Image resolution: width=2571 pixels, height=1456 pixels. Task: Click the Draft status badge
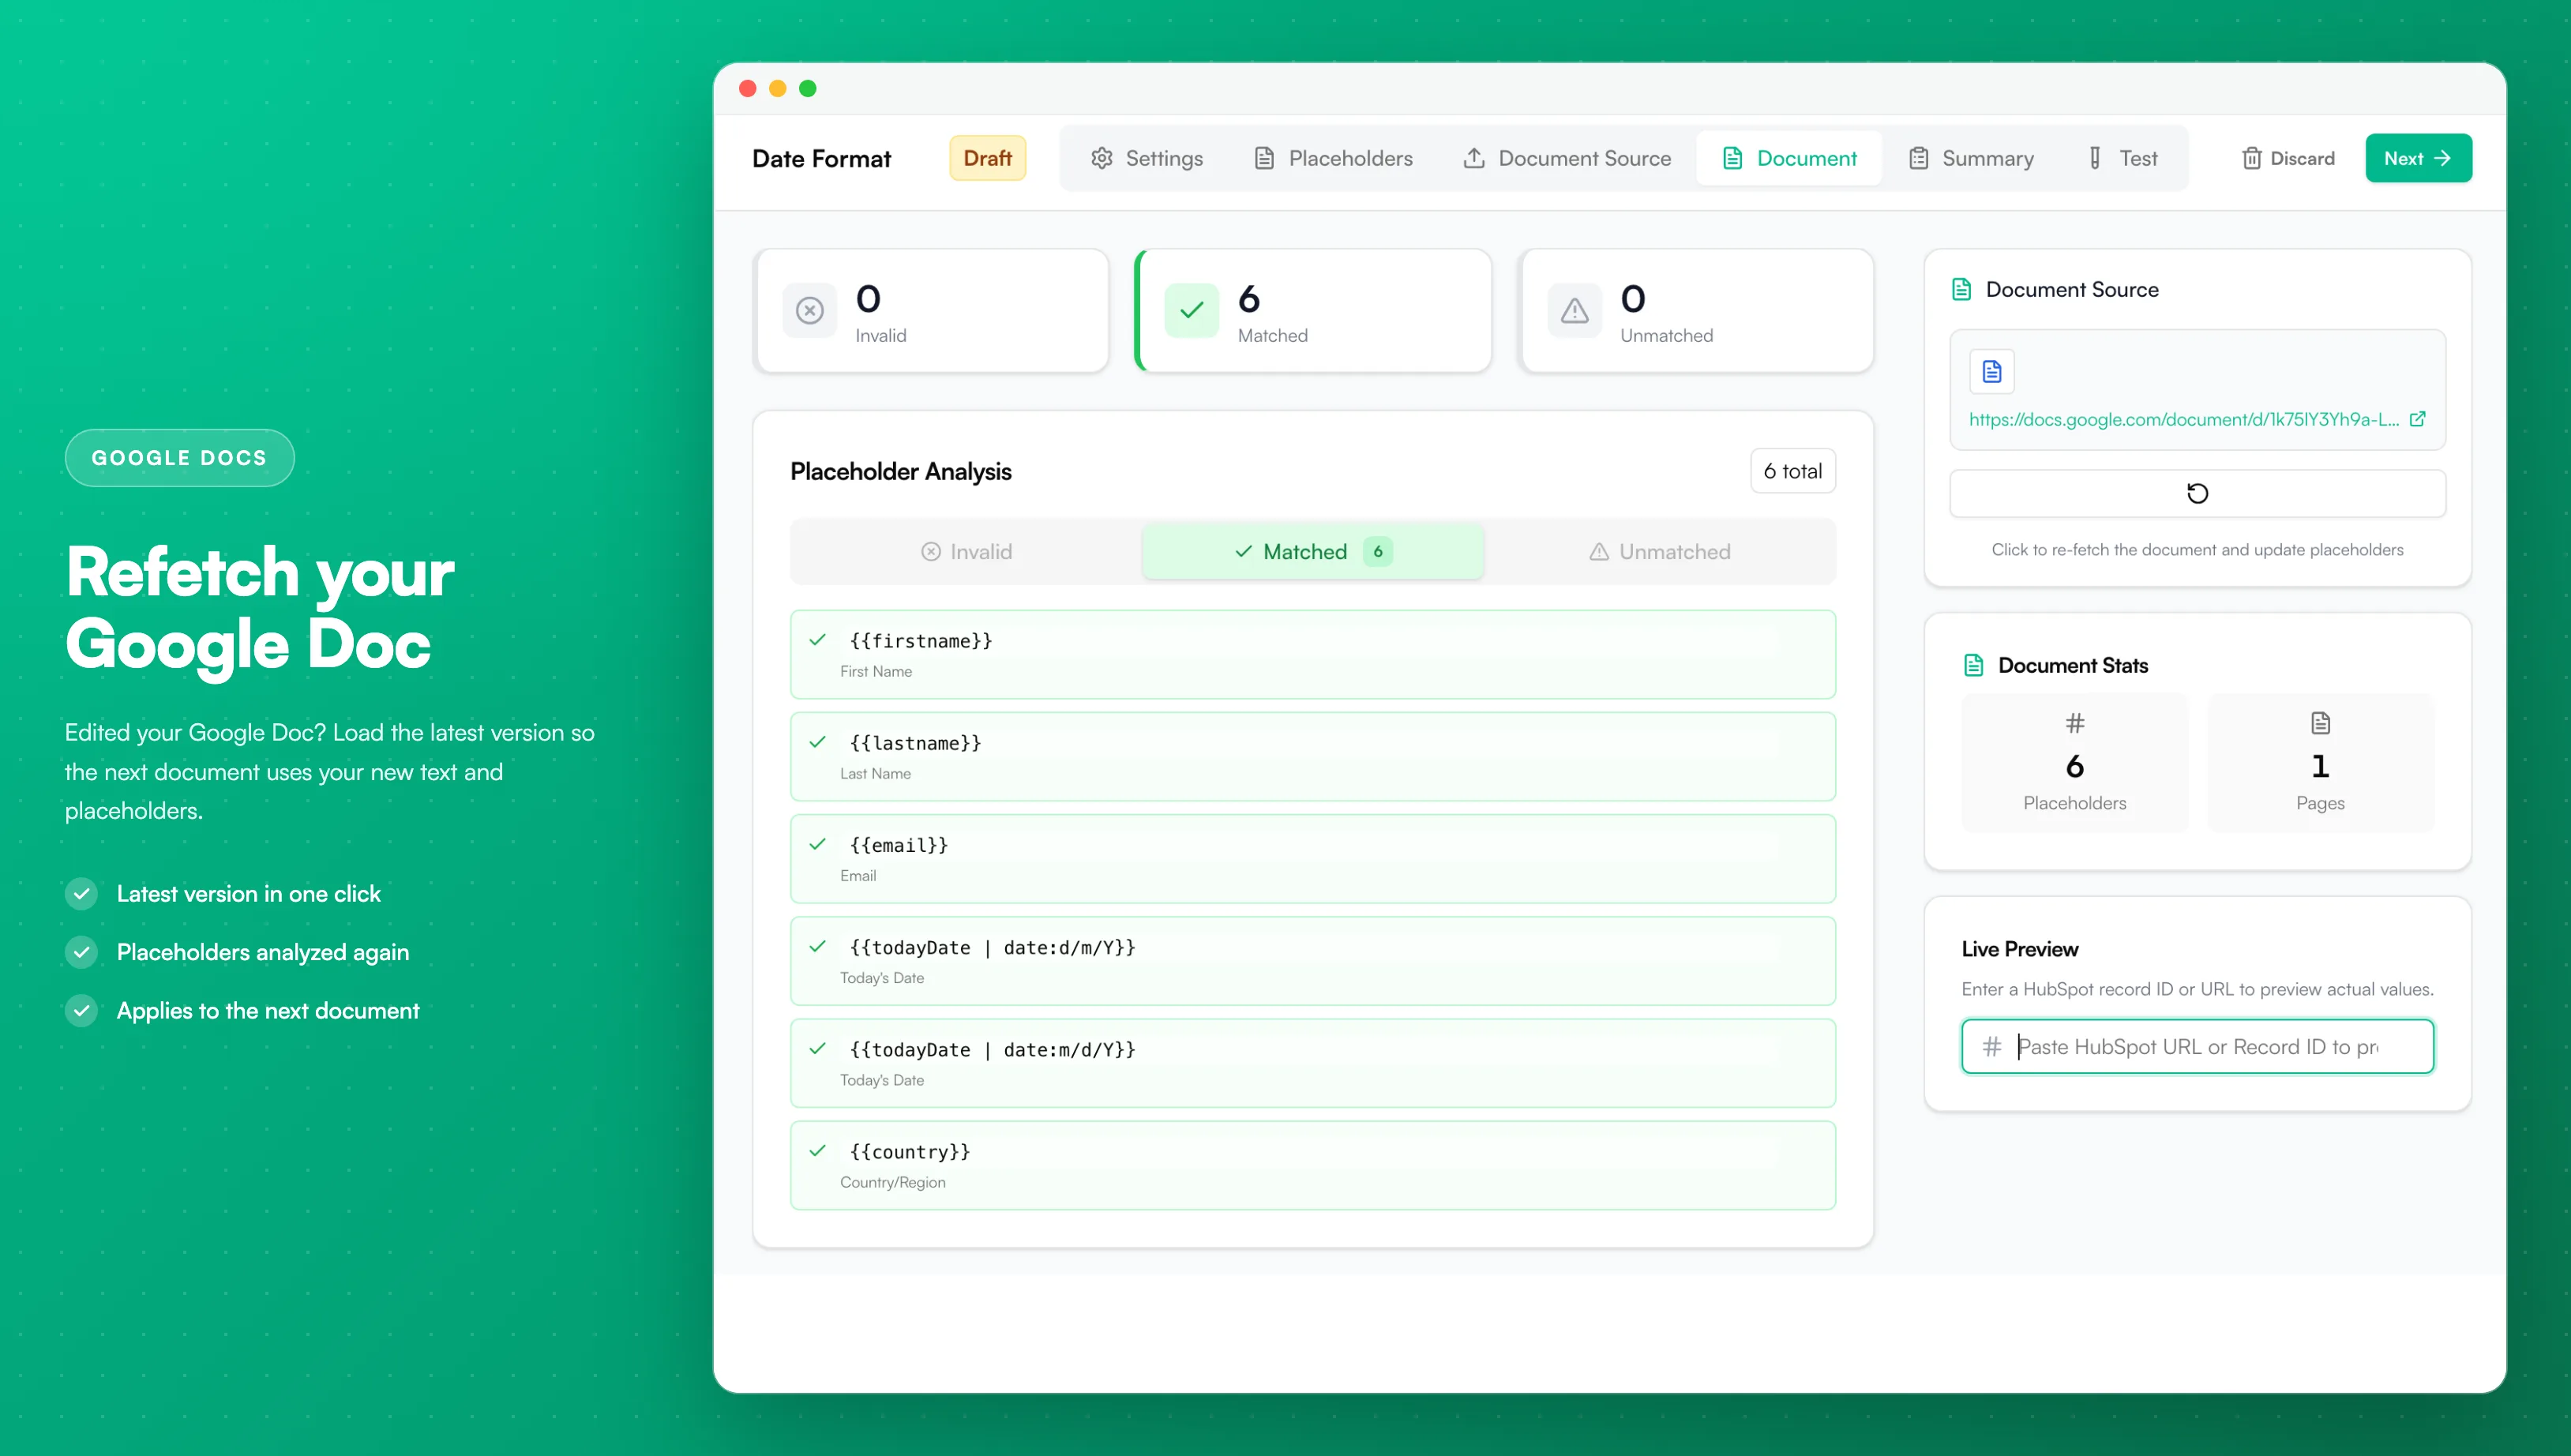pos(987,158)
